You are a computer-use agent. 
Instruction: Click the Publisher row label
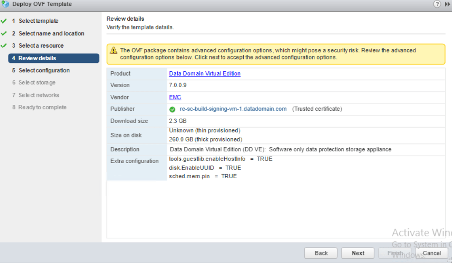(123, 109)
